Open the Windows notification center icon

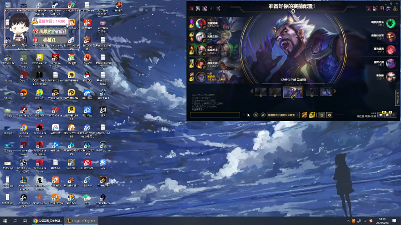(394, 220)
